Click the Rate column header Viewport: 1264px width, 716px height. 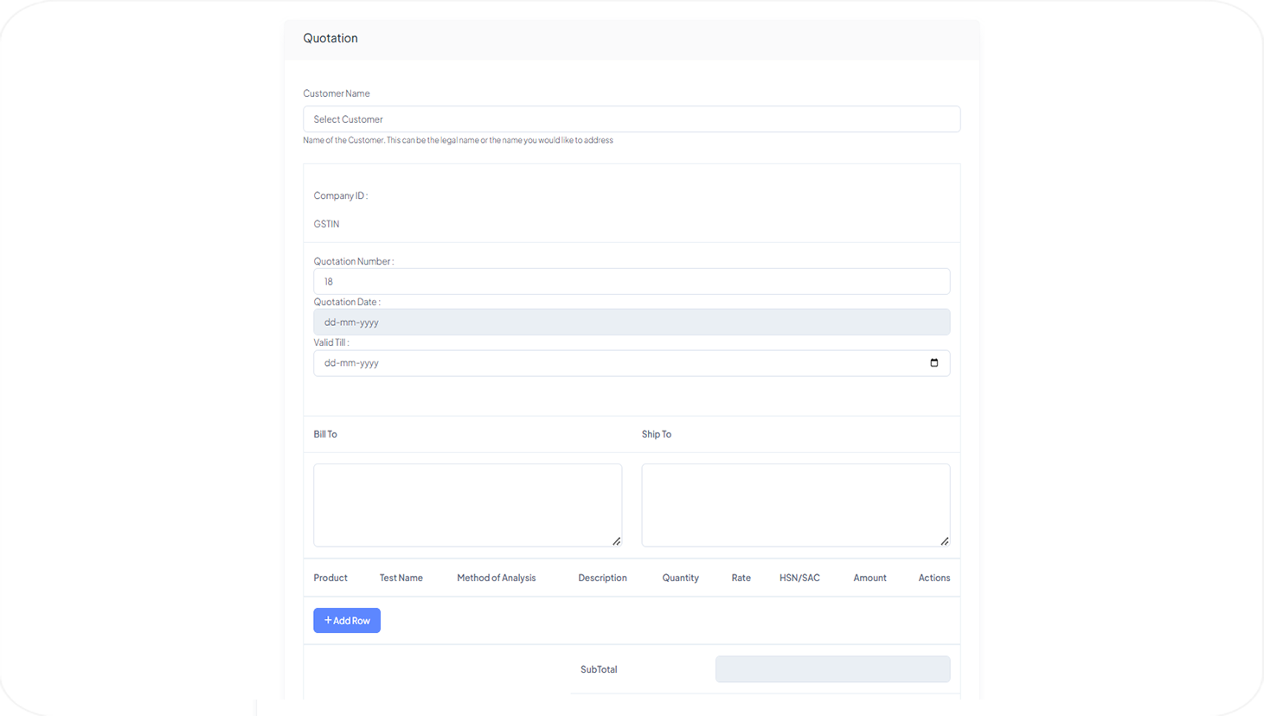pyautogui.click(x=741, y=578)
